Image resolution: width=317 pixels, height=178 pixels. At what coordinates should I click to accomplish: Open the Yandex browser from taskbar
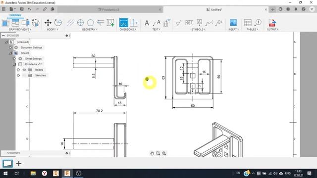click(x=45, y=174)
